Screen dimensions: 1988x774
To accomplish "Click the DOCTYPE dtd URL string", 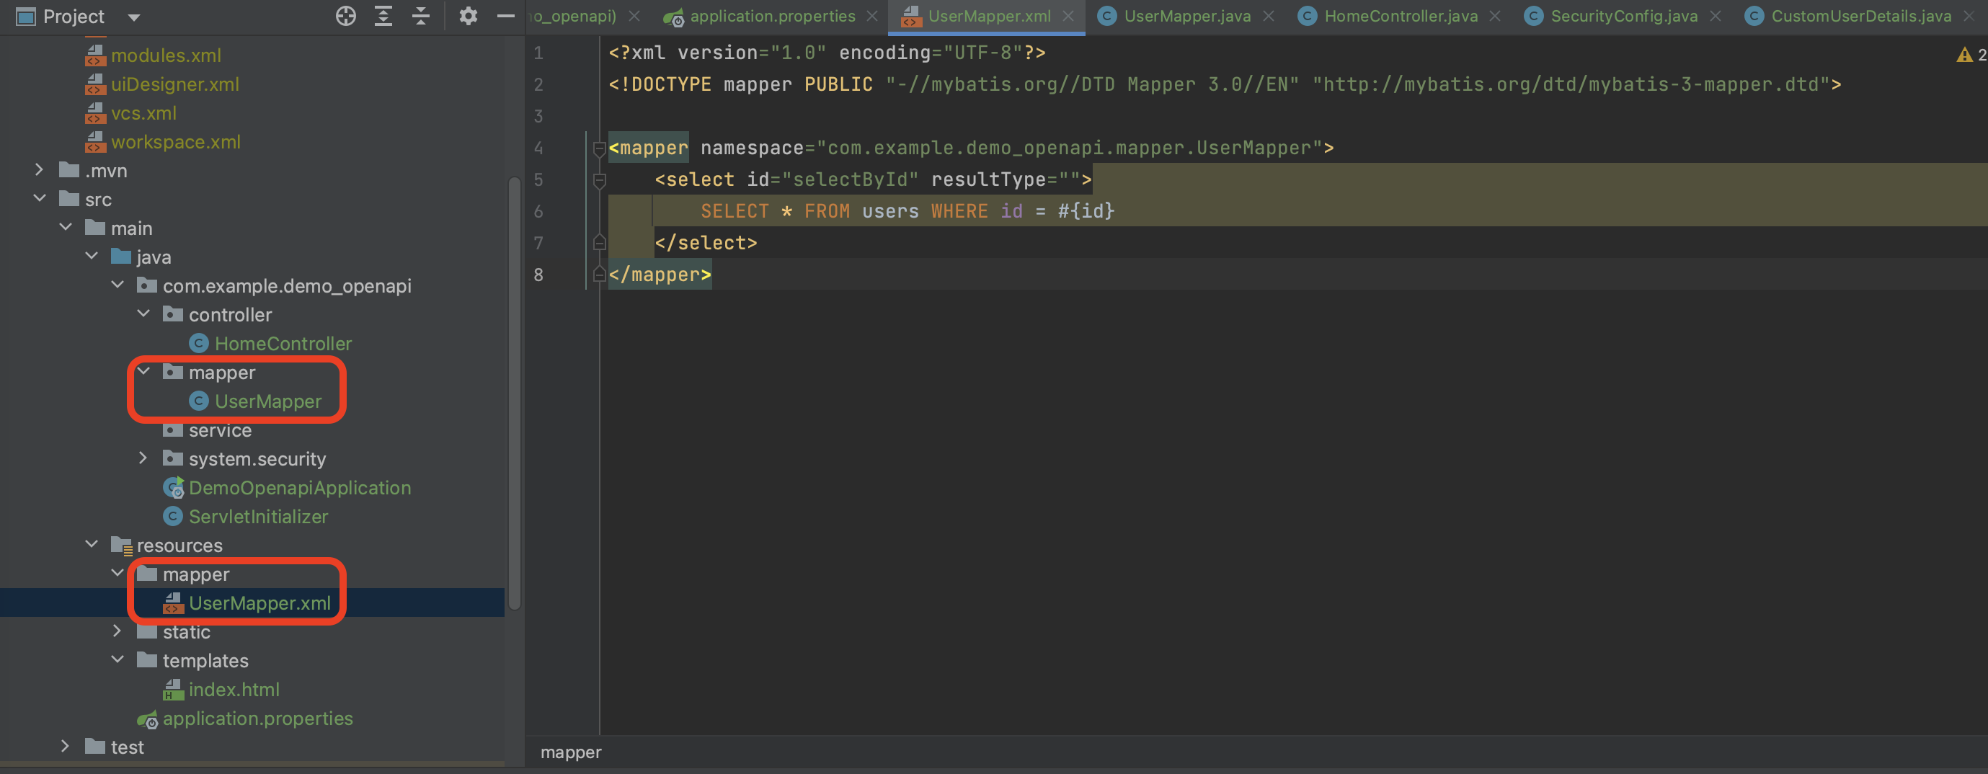I will [1571, 85].
